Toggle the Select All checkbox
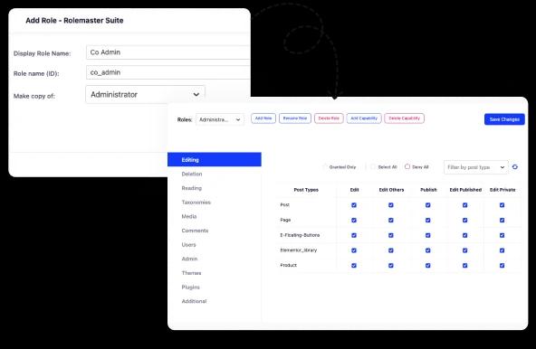 373,166
